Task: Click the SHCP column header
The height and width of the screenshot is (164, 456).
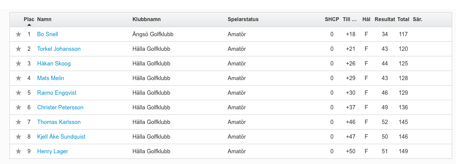Action: coord(332,19)
